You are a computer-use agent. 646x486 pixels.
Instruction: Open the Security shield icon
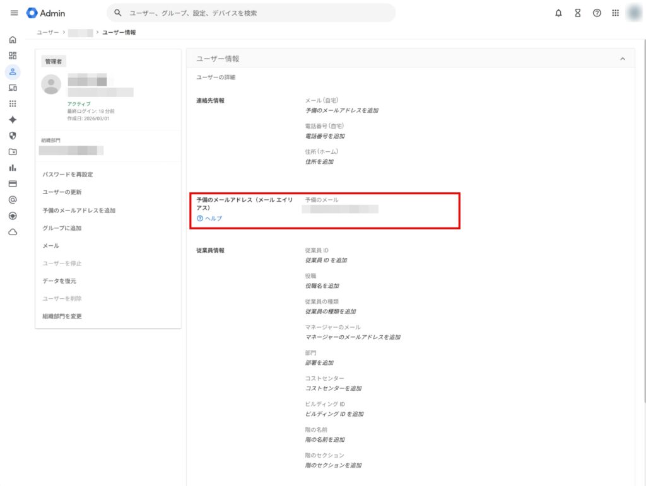click(x=11, y=136)
